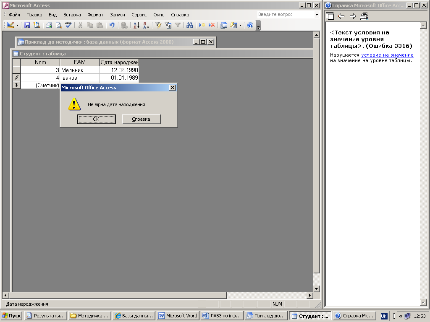Select the FAM column header

click(79, 62)
